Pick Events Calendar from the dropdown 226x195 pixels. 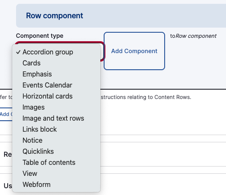click(56, 85)
